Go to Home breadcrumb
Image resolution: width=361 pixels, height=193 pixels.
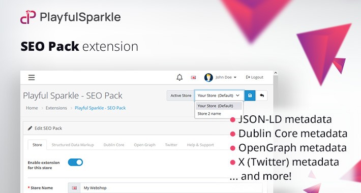(32, 108)
